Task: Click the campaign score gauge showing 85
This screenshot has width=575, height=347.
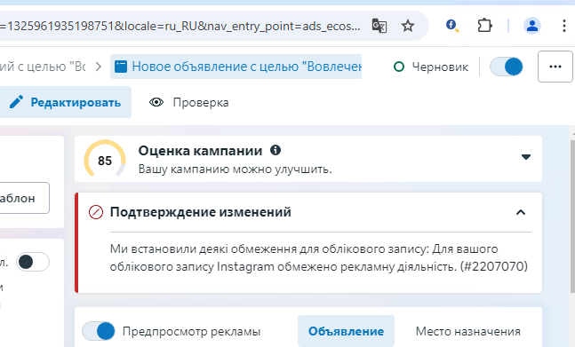Action: (105, 160)
